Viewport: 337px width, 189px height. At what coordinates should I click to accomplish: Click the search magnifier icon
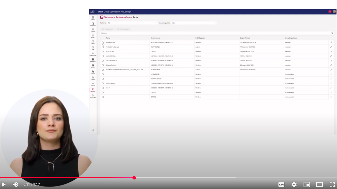pyautogui.click(x=332, y=33)
